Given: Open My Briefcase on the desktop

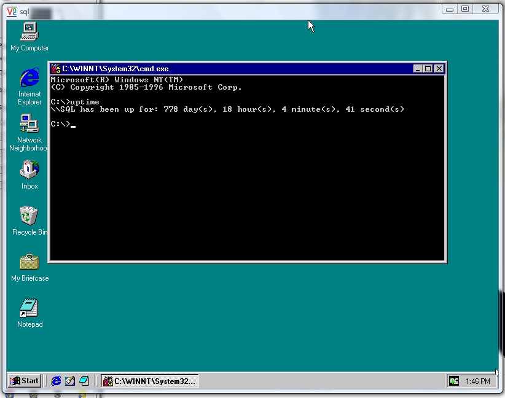Looking at the screenshot, I should [29, 262].
